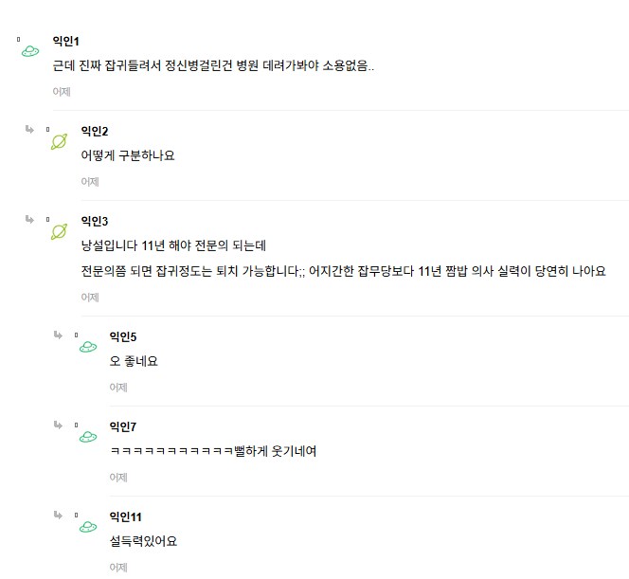Click the reply arrow before 익인3's comment

[30, 219]
